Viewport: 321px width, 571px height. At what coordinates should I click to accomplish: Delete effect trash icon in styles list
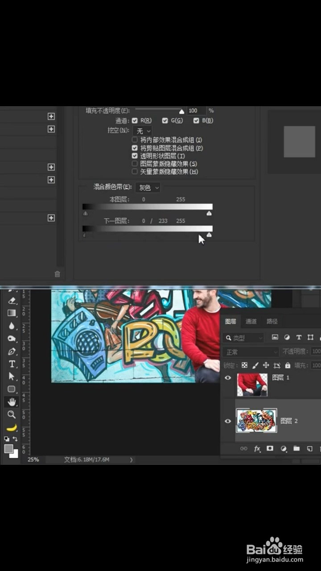pos(57,274)
